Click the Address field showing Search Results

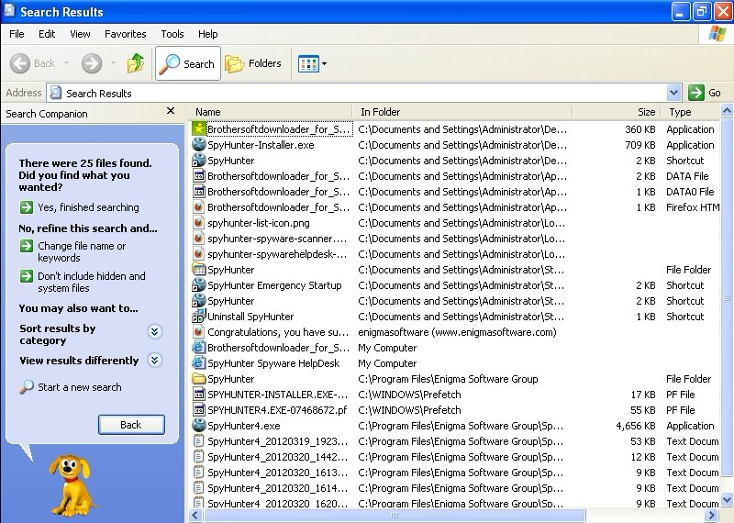[x=357, y=93]
